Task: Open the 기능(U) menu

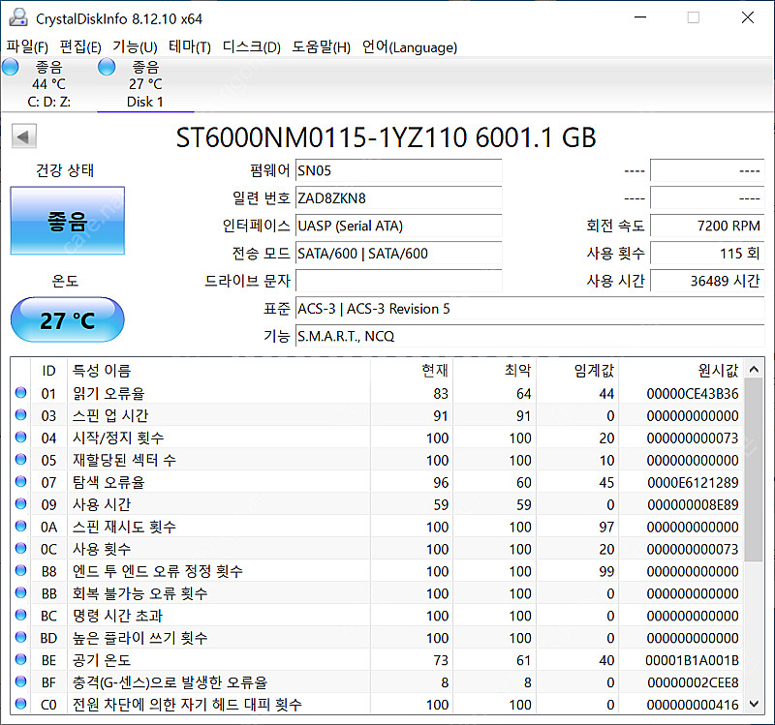Action: coord(135,46)
